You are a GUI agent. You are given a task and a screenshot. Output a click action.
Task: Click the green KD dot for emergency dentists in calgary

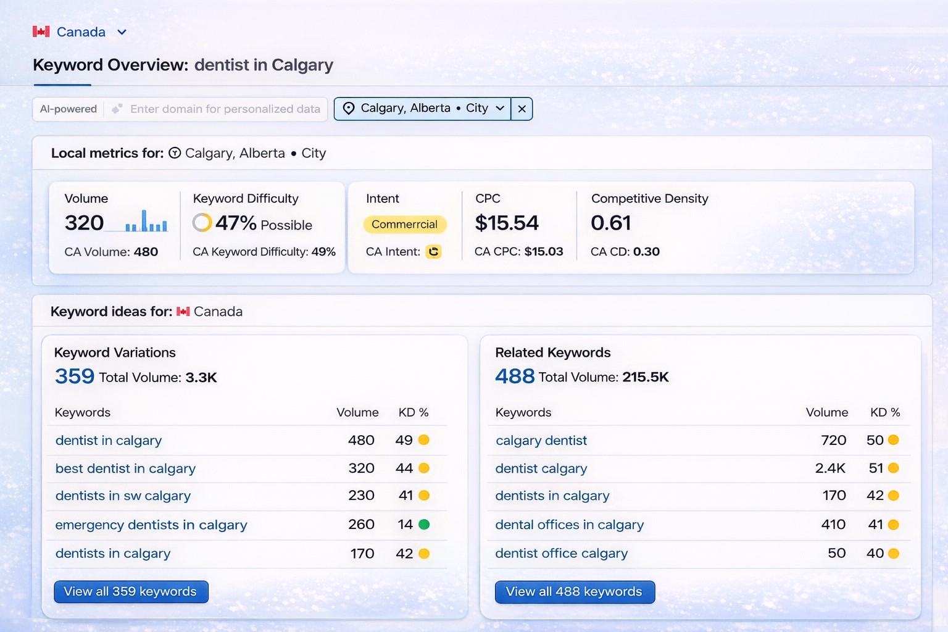[x=422, y=525]
